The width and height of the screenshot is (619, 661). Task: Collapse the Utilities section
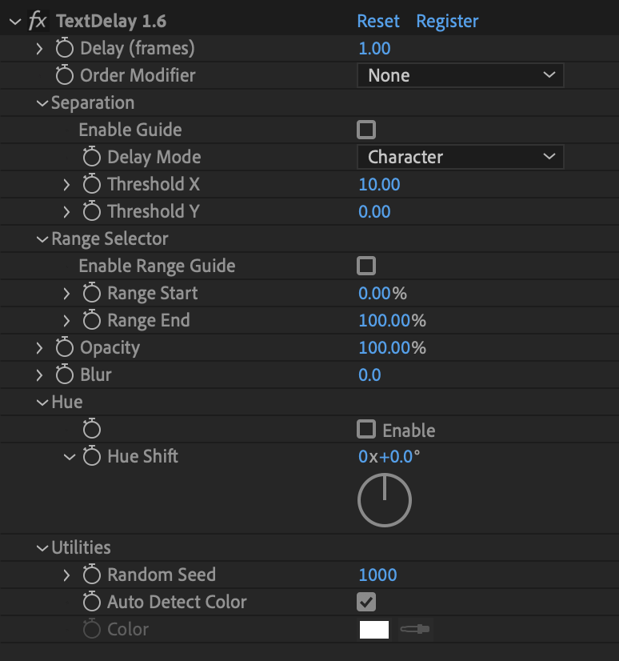tap(42, 548)
